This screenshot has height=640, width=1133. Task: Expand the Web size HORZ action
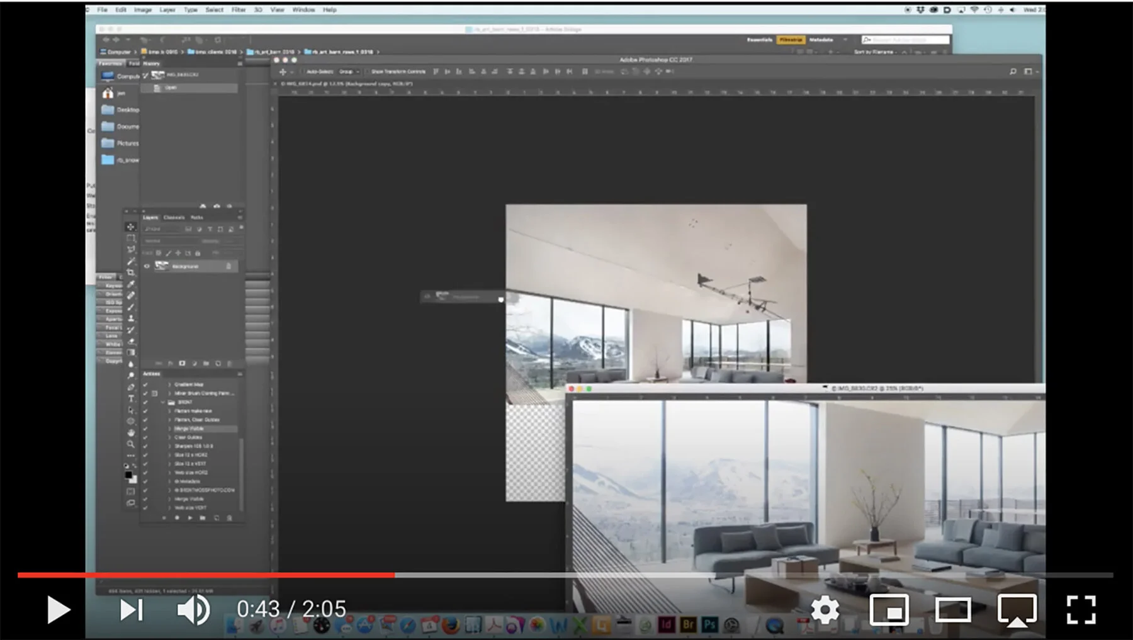point(170,473)
